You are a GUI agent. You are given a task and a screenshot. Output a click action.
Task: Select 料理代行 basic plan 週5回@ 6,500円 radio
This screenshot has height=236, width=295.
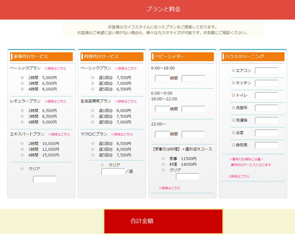pyautogui.click(x=92, y=89)
